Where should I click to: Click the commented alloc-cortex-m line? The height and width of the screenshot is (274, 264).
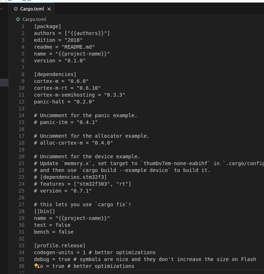point(73,143)
